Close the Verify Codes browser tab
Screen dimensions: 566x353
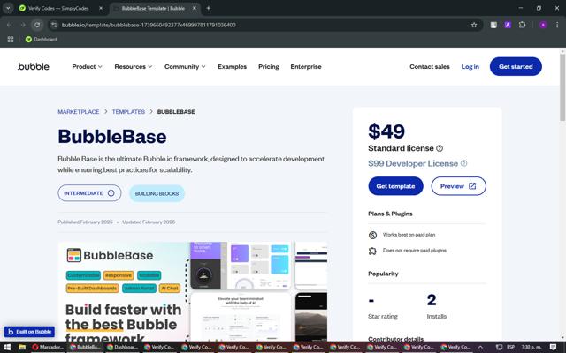(x=101, y=8)
